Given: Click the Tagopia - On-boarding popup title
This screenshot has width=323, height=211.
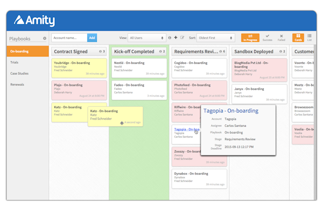Looking at the screenshot, I should (x=231, y=111).
